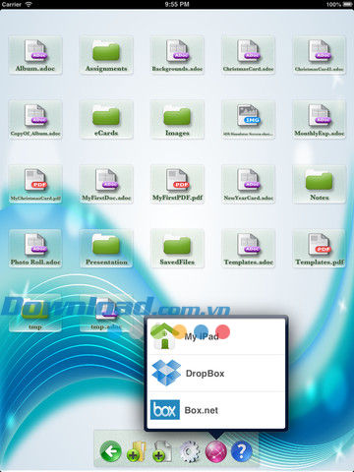Viewport: 354px width, 472px height.
Task: Tap the add new folder icon
Action: point(137,452)
